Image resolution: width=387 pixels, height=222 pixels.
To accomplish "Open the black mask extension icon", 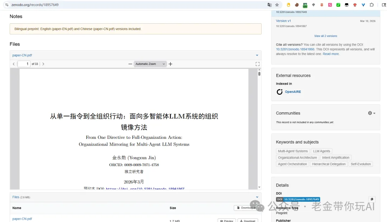I will [347, 5].
